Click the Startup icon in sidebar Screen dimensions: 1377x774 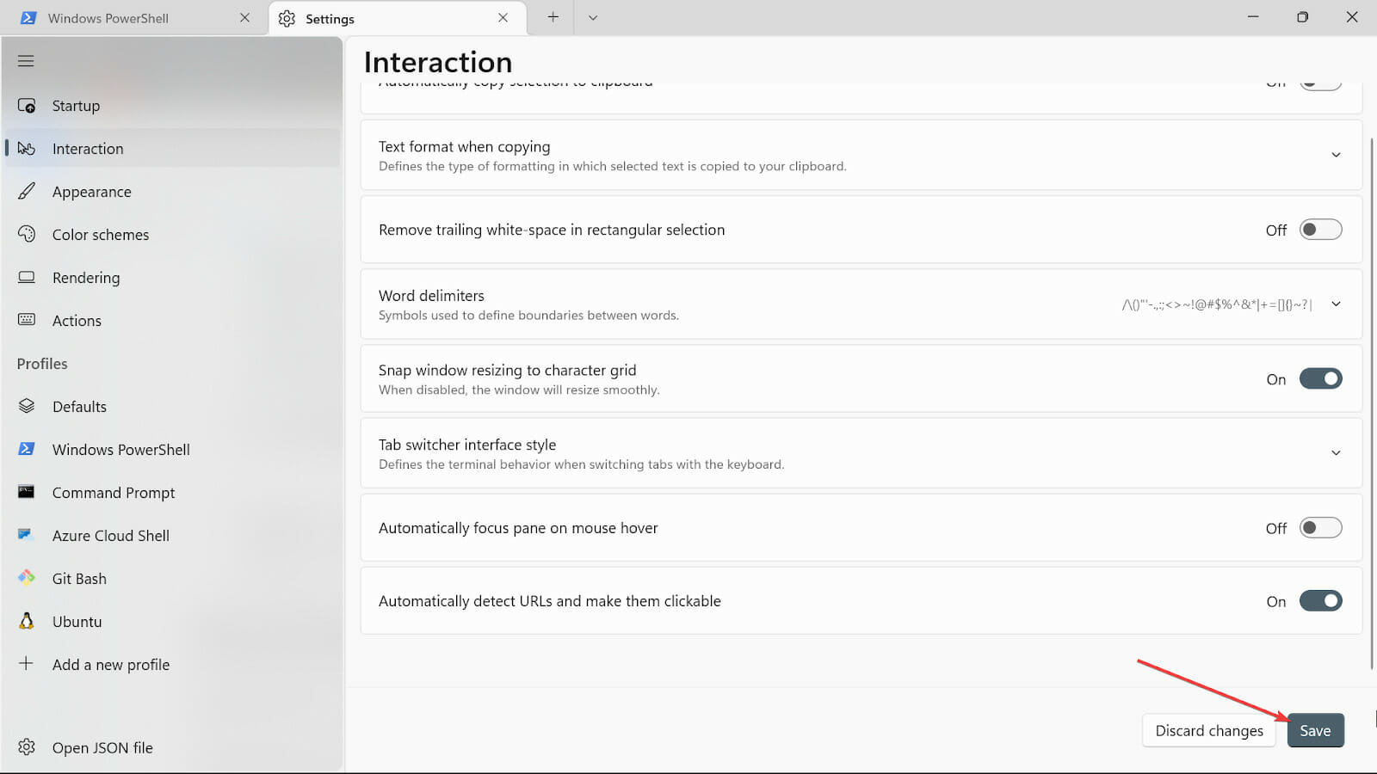click(x=27, y=106)
